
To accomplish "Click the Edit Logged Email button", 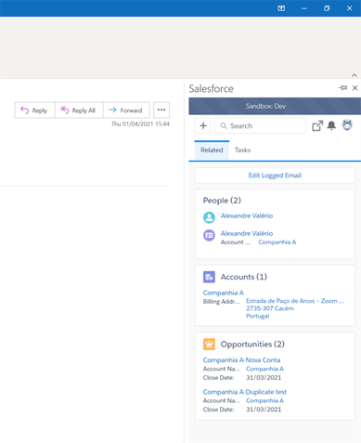I will [x=275, y=176].
